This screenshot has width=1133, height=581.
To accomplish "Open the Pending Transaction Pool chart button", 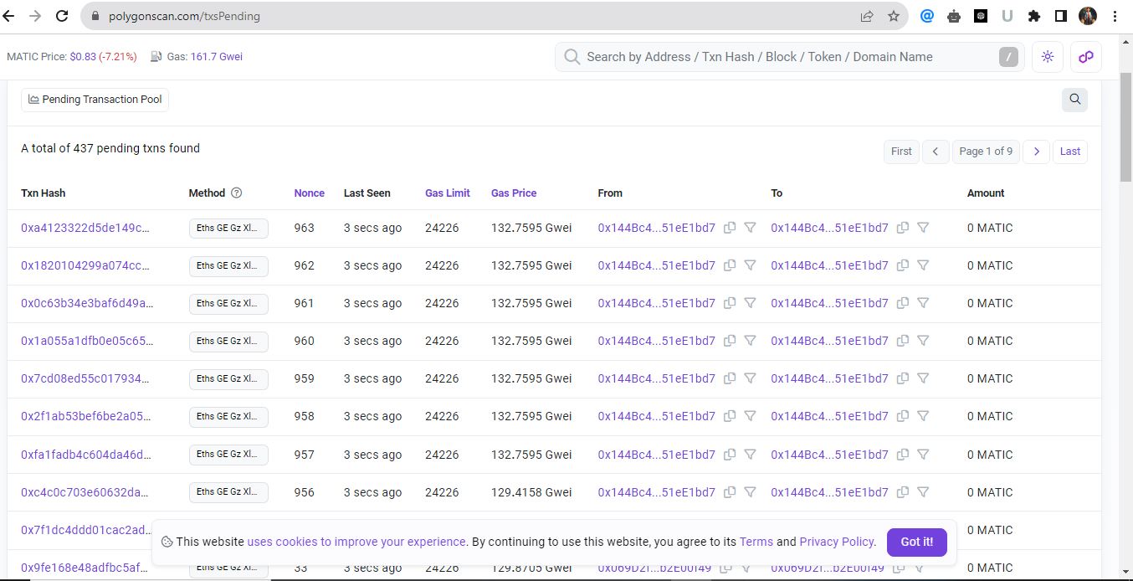I will pos(95,100).
